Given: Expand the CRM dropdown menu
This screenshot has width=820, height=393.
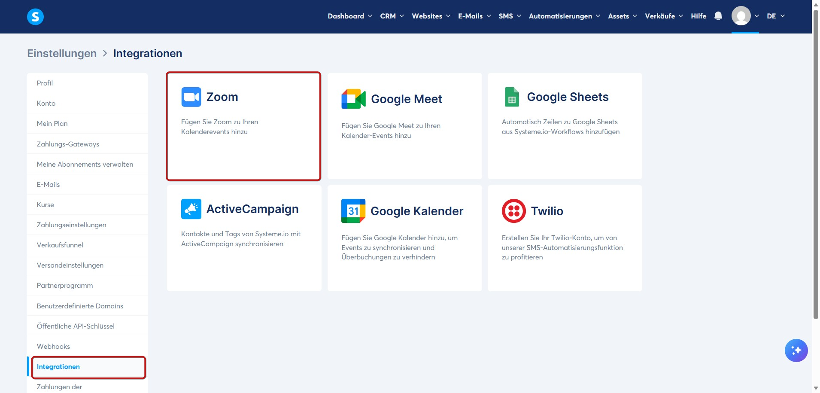Looking at the screenshot, I should click(x=392, y=16).
